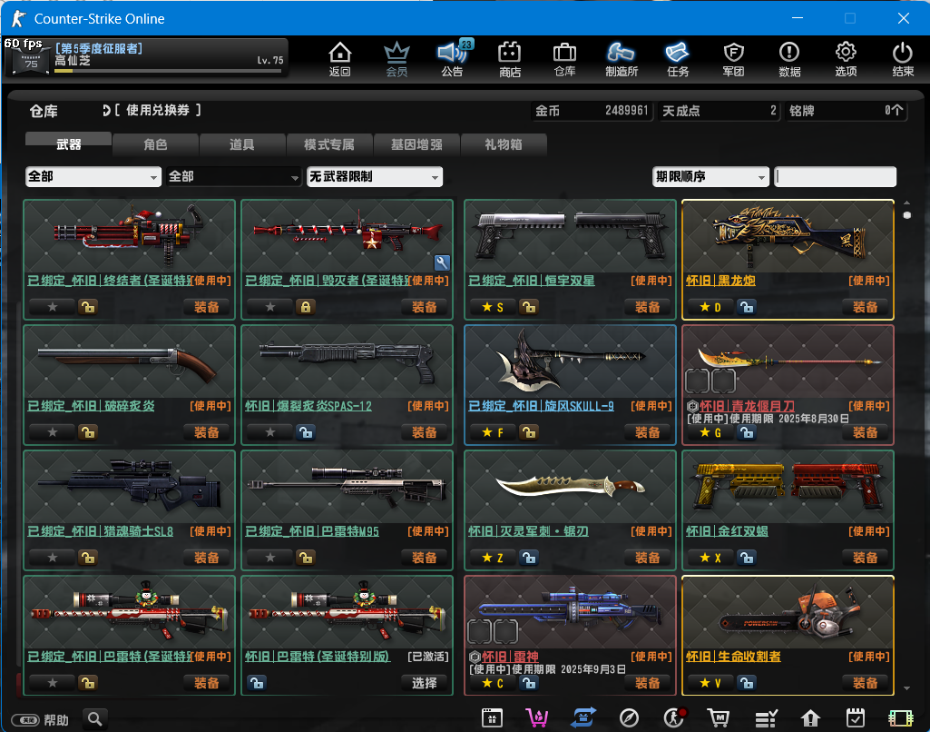
Task: Open the 基因增强 tab
Action: point(416,143)
